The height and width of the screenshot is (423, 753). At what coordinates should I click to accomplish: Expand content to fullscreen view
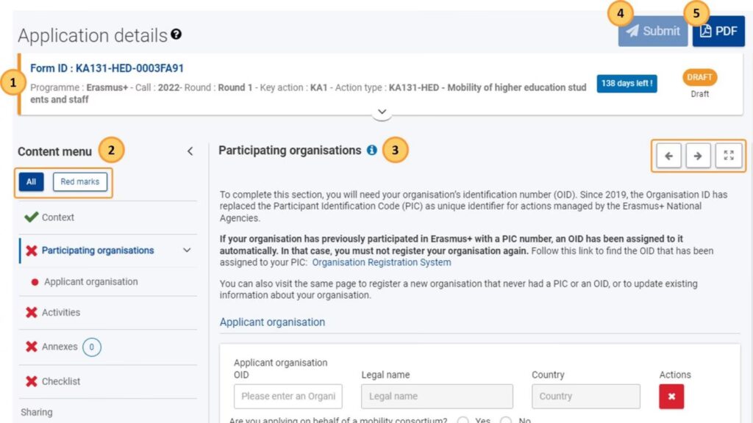coord(728,156)
